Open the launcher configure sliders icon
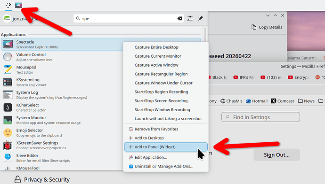Image resolution: width=325 pixels, height=184 pixels. click(x=190, y=19)
